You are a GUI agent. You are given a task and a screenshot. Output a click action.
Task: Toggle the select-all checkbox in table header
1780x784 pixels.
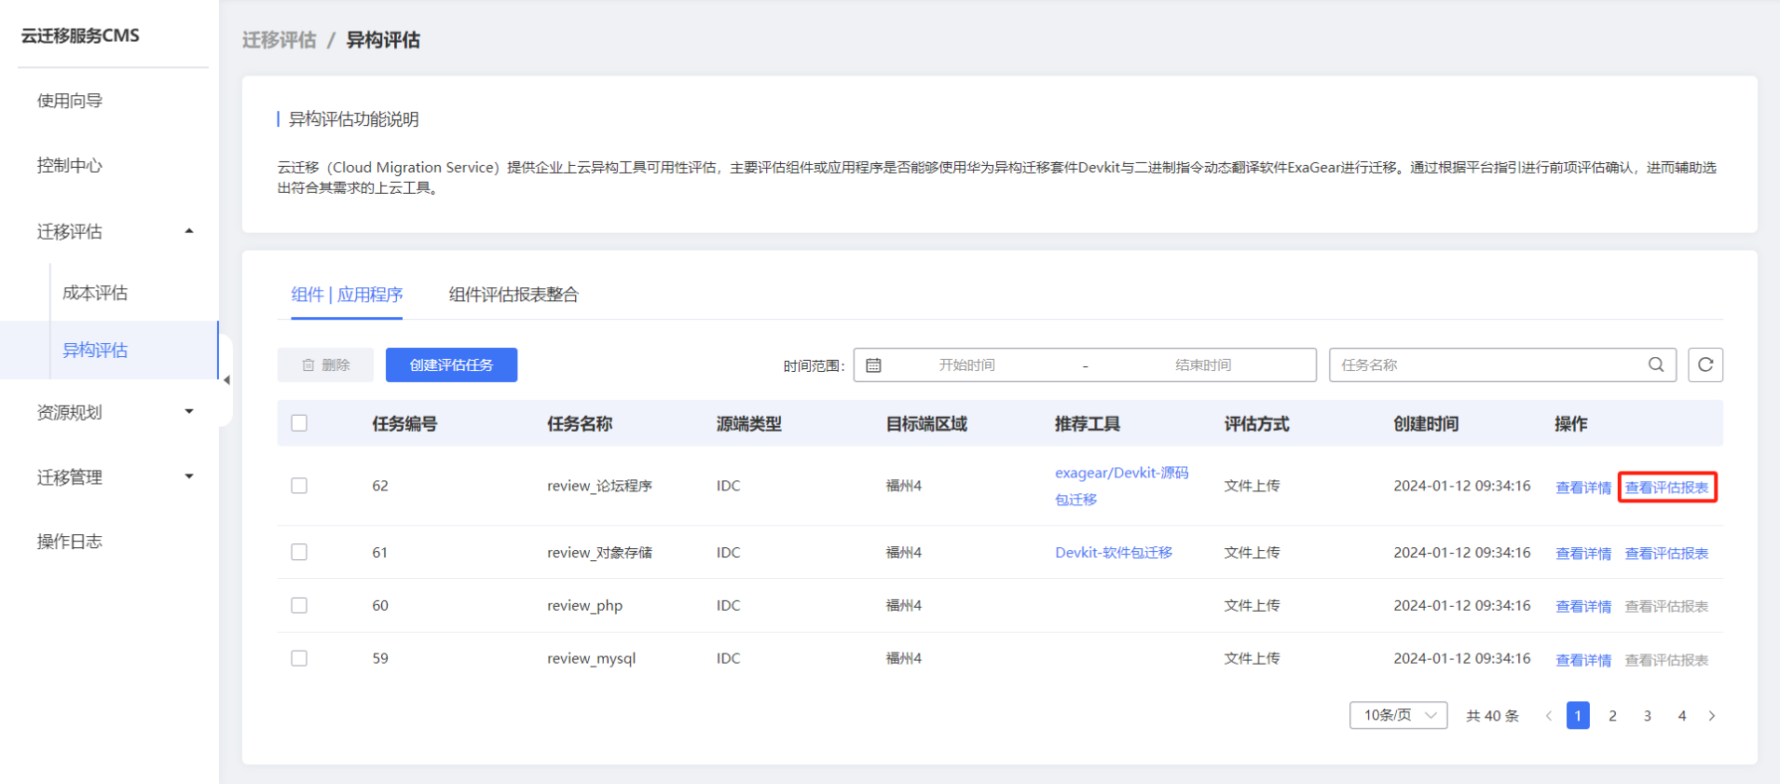click(299, 423)
